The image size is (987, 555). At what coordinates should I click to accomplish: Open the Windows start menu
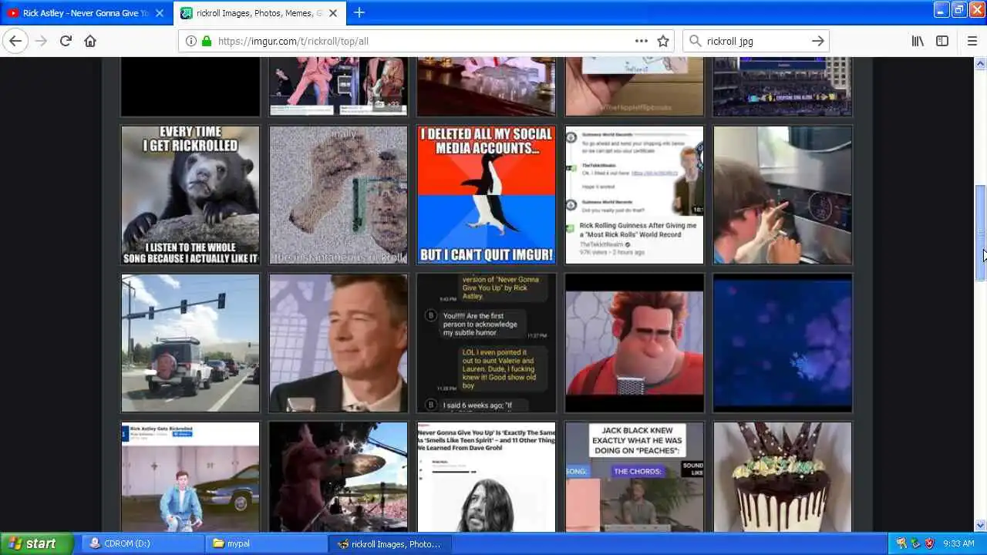pyautogui.click(x=36, y=543)
